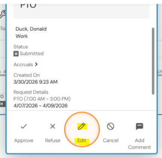Screen dimensions: 162x158
Task: Click the Refuse X icon
Action: 53,126
